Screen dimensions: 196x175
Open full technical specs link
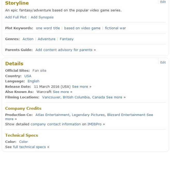coord(29,147)
